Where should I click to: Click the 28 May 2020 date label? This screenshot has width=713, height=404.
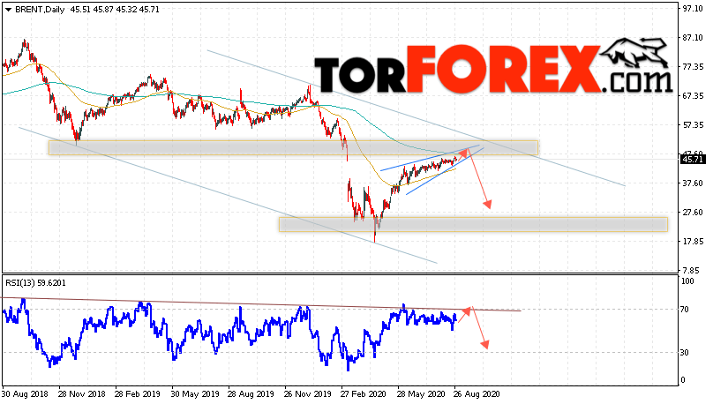[x=421, y=394]
